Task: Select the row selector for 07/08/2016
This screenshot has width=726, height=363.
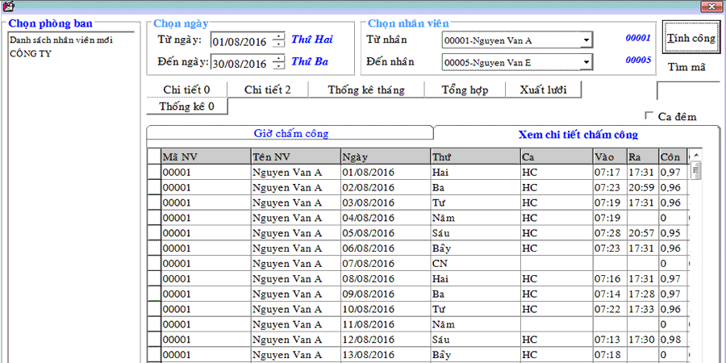Action: tap(154, 264)
